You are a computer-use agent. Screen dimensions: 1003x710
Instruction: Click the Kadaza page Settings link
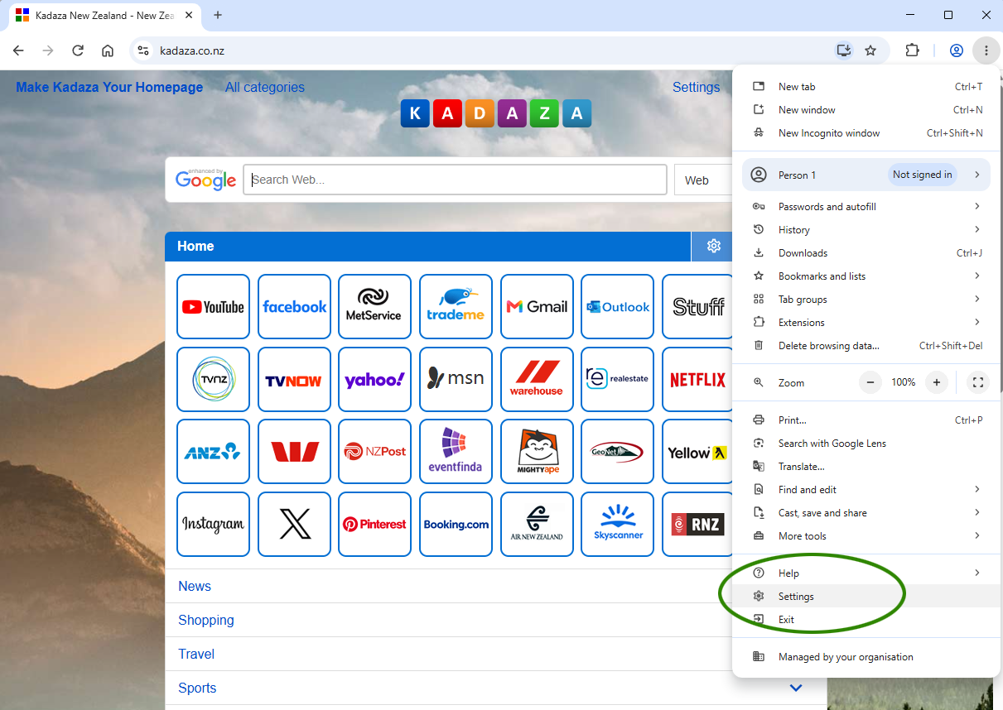coord(697,87)
